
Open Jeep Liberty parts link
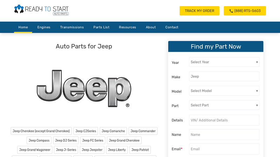click(x=117, y=150)
